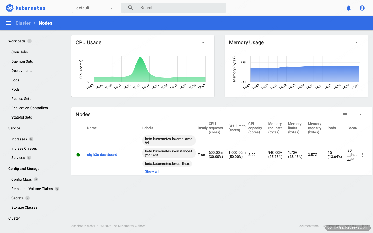Viewport: 373px width, 233px height.
Task: Click Show all to reveal remaining labels
Action: coord(152,171)
